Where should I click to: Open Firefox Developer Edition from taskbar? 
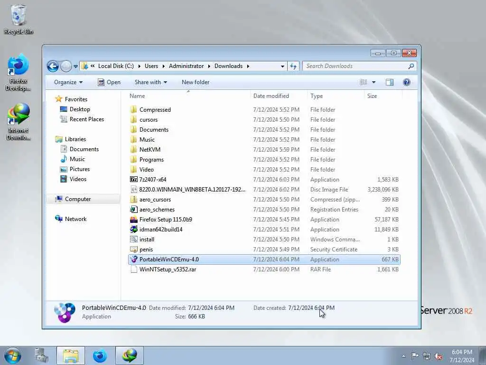100,355
